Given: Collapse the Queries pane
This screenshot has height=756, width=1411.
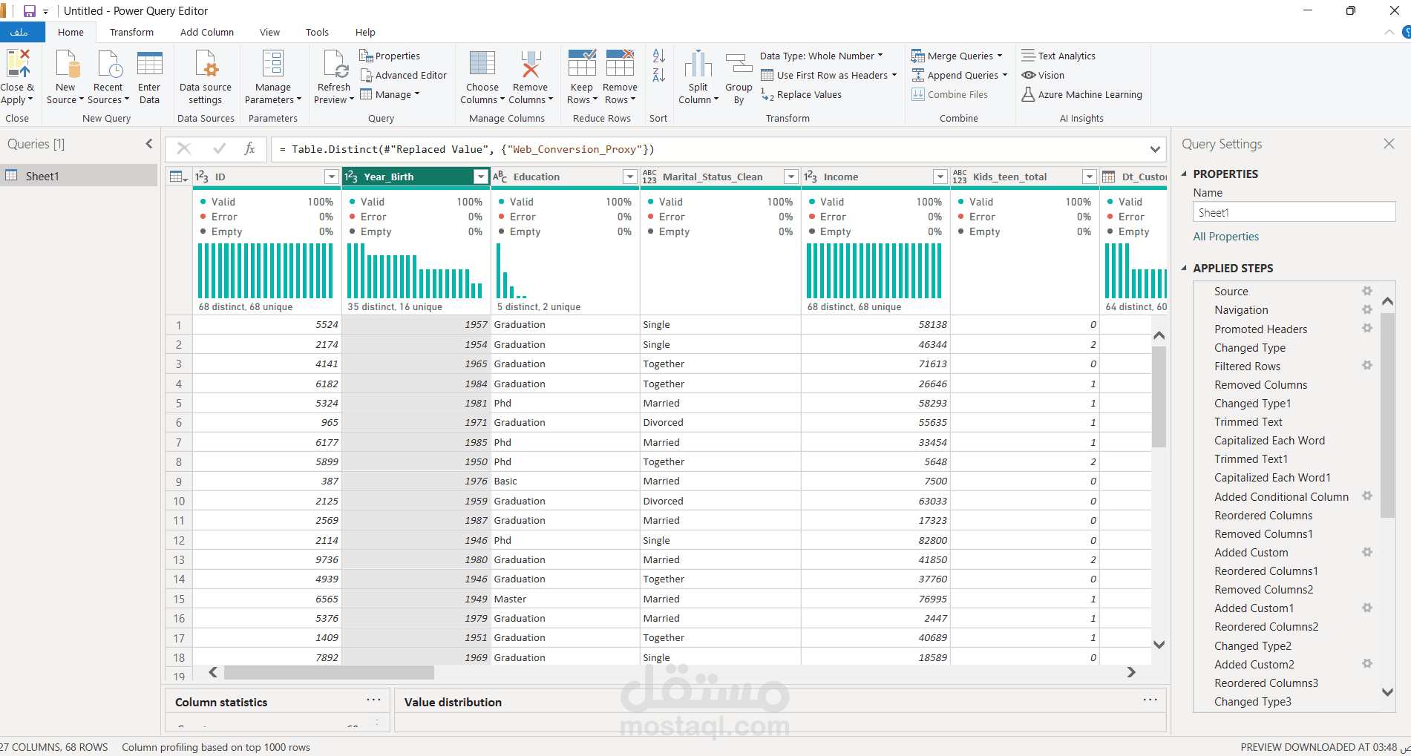Looking at the screenshot, I should (x=149, y=144).
